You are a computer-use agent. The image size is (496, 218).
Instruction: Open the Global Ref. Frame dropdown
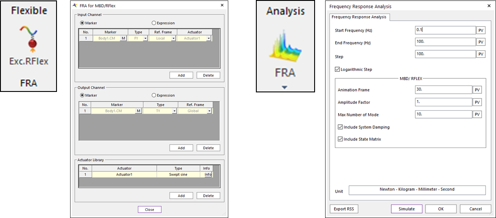pyautogui.click(x=209, y=111)
